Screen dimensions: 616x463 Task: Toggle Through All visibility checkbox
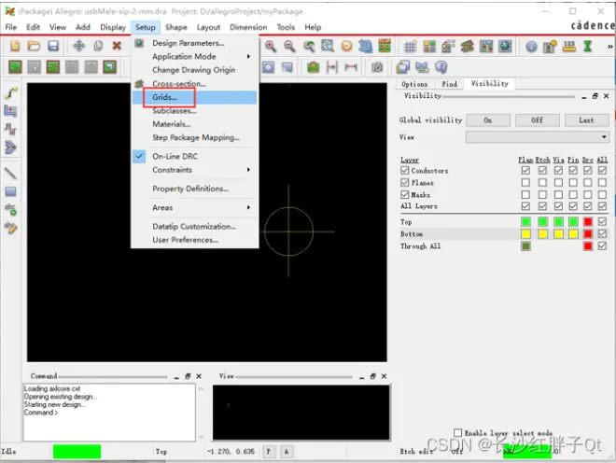click(x=602, y=246)
